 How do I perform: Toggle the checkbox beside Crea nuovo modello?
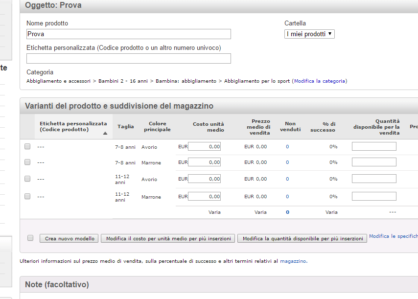pyautogui.click(x=30, y=238)
